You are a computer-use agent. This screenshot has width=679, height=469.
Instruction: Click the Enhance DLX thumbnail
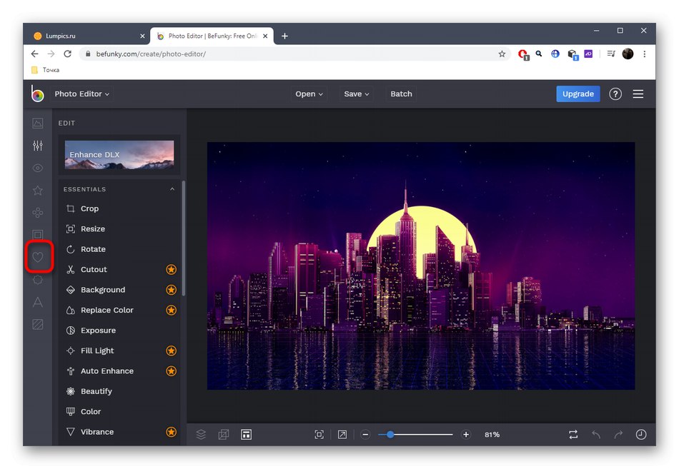[x=119, y=155]
